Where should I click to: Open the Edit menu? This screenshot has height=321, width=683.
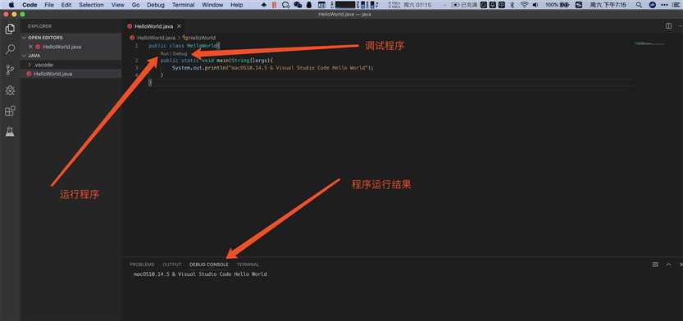[66, 5]
